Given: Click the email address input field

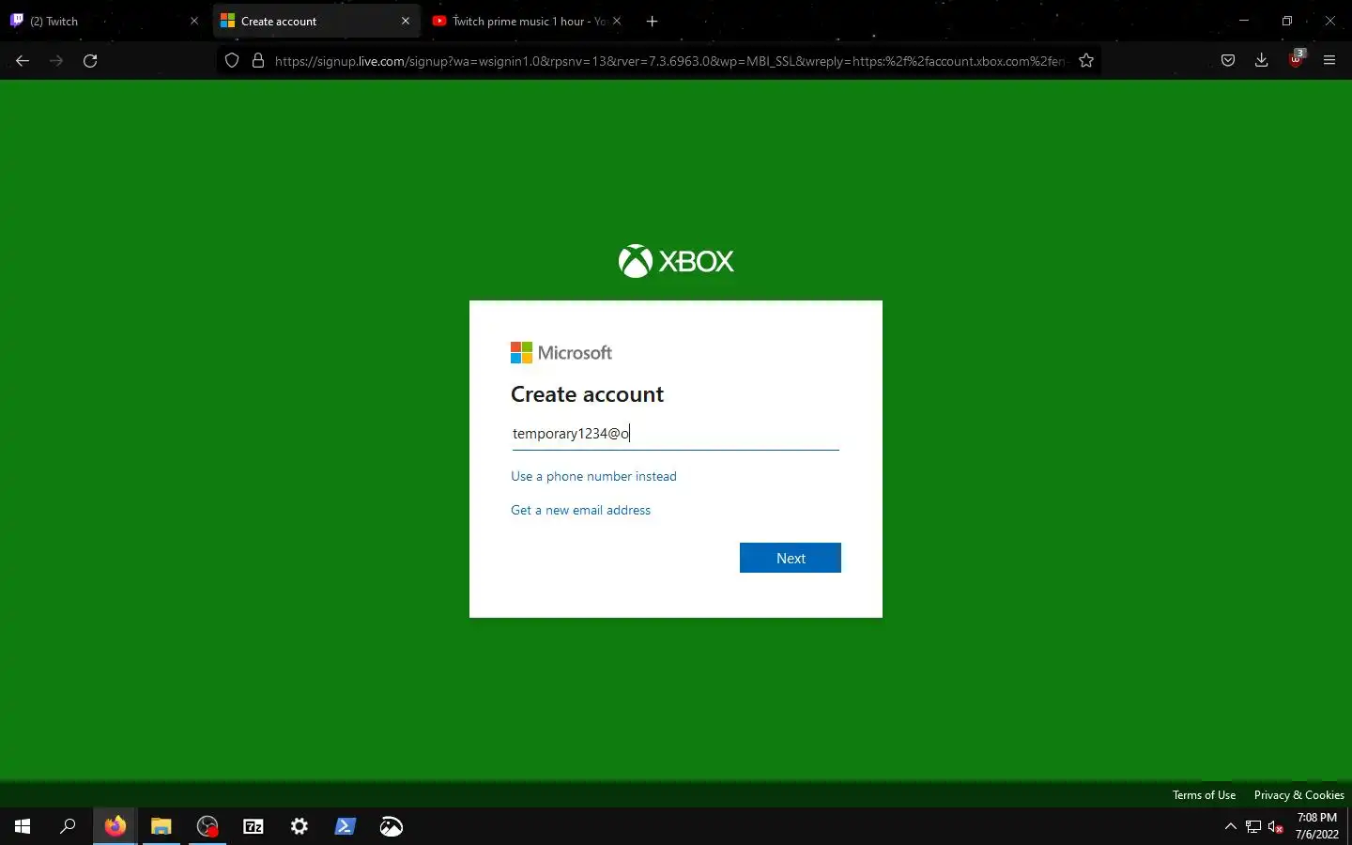Looking at the screenshot, I should click(675, 433).
